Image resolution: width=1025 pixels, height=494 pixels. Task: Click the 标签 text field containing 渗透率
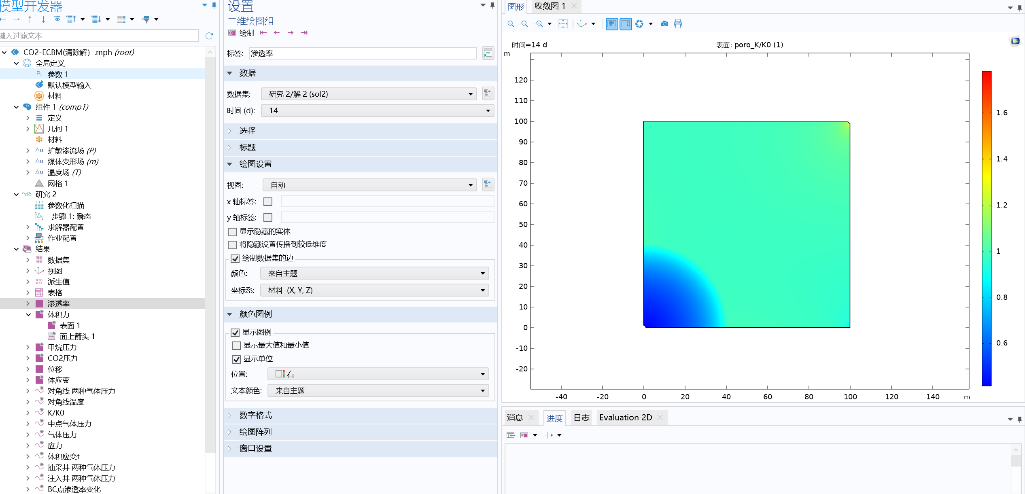point(362,53)
